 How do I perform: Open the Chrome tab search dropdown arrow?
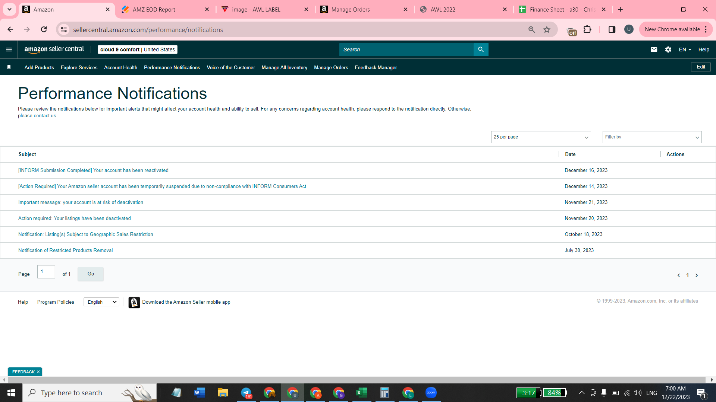9,9
